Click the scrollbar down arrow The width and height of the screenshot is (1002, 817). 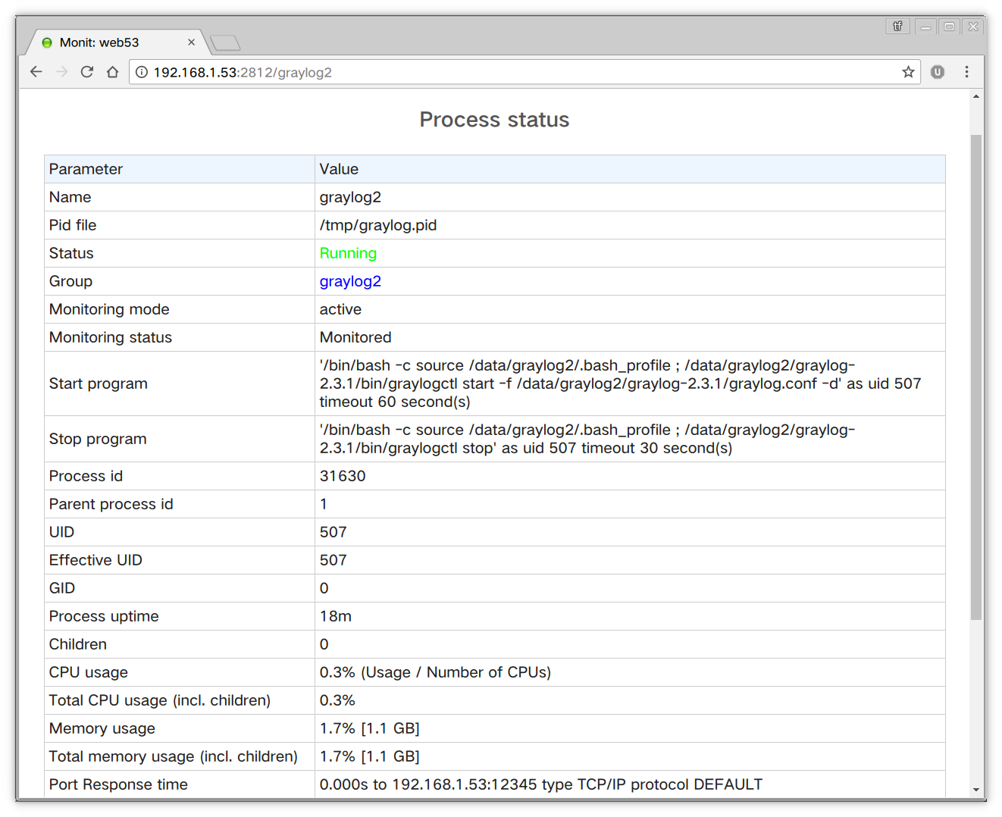click(976, 790)
